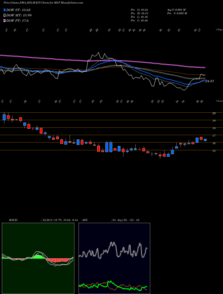This screenshot has height=294, width=223.
Task: Click the 'Pre V: 0.035 M' volume text
Action: (177, 13)
